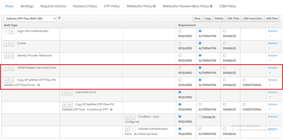
Task: Raise X509/Validate Username Form priority arrow
Action: pyautogui.click(x=6, y=68)
